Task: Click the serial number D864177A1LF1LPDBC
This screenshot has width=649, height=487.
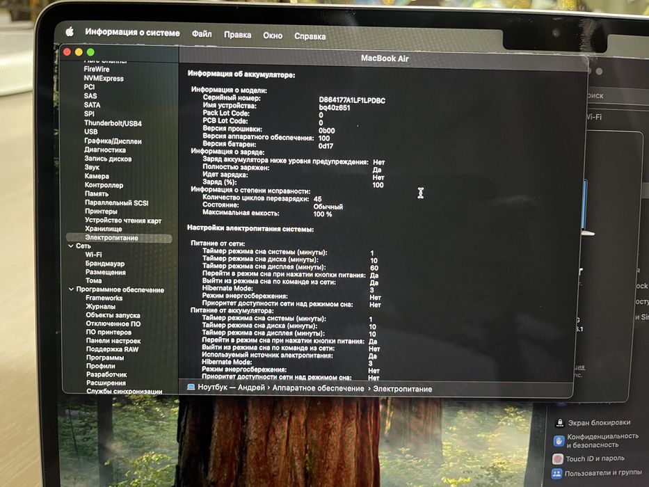Action: (x=352, y=101)
